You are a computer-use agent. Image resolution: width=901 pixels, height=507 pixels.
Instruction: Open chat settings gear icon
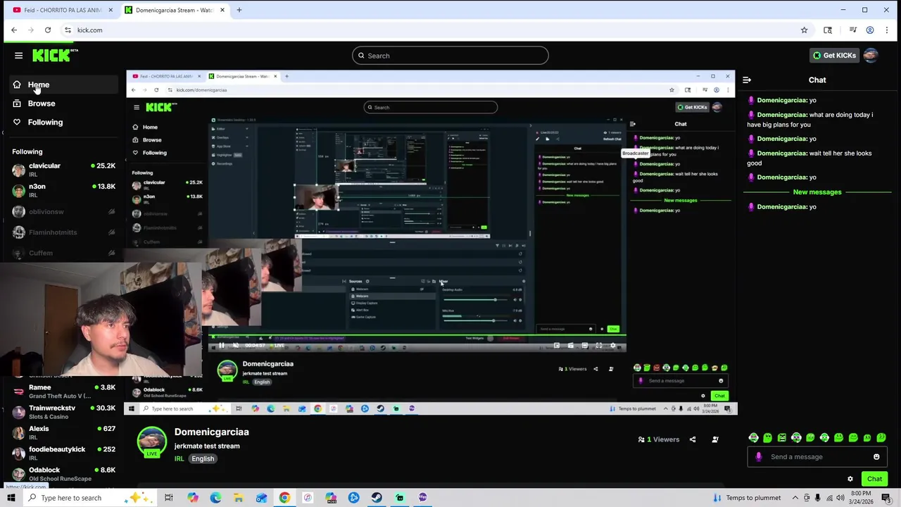pos(850,479)
